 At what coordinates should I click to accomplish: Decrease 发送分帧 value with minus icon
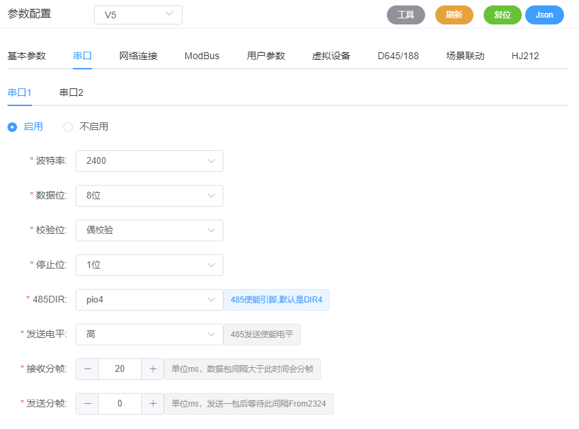click(x=87, y=404)
